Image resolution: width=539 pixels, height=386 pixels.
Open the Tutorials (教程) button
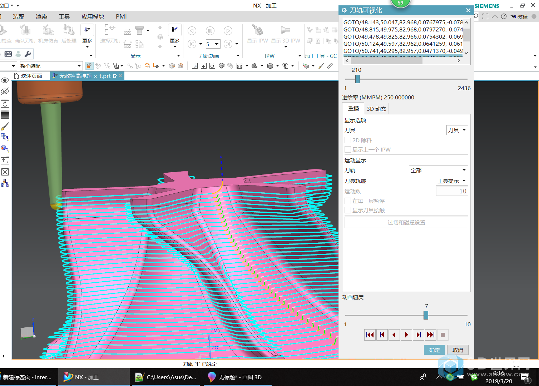519,16
